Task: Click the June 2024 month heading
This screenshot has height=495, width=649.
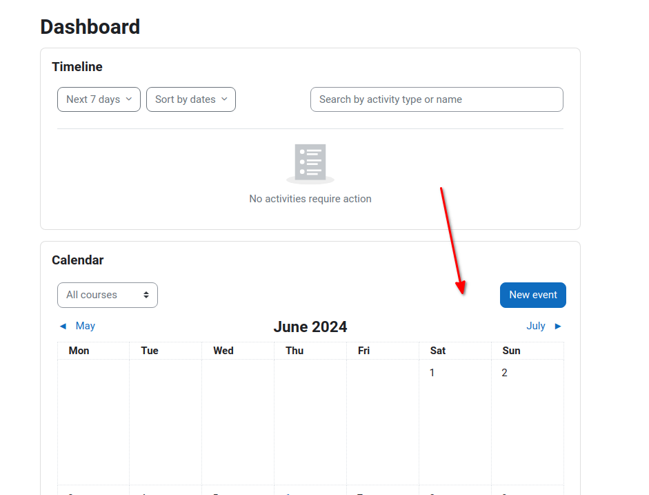Action: (x=310, y=327)
